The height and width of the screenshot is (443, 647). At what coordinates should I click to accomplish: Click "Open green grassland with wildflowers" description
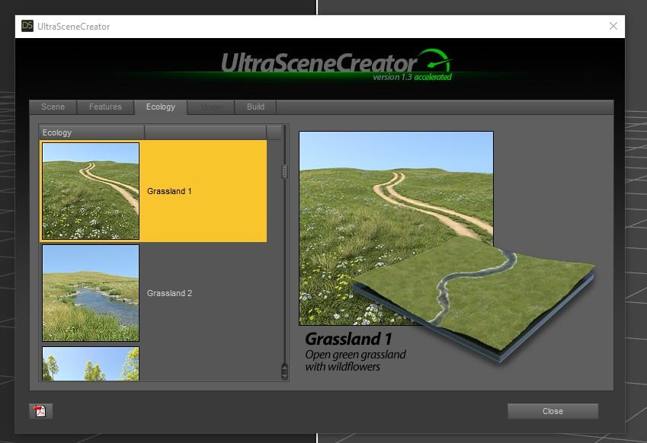tap(355, 361)
